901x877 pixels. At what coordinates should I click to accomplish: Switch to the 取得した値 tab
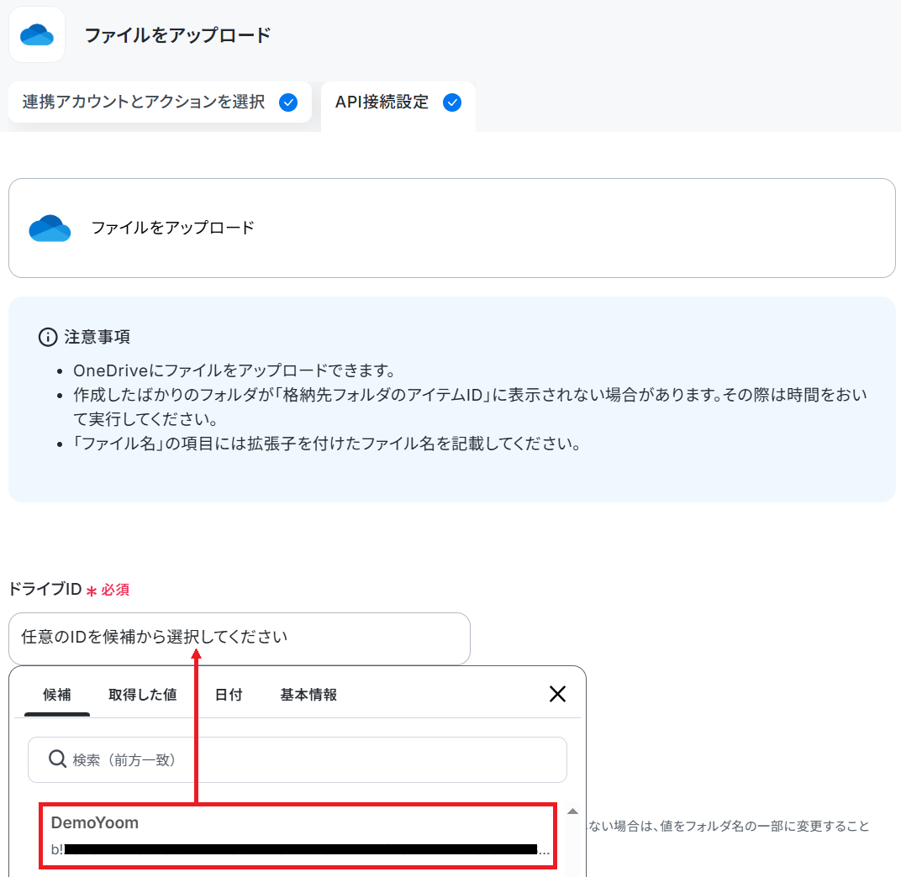coord(143,695)
